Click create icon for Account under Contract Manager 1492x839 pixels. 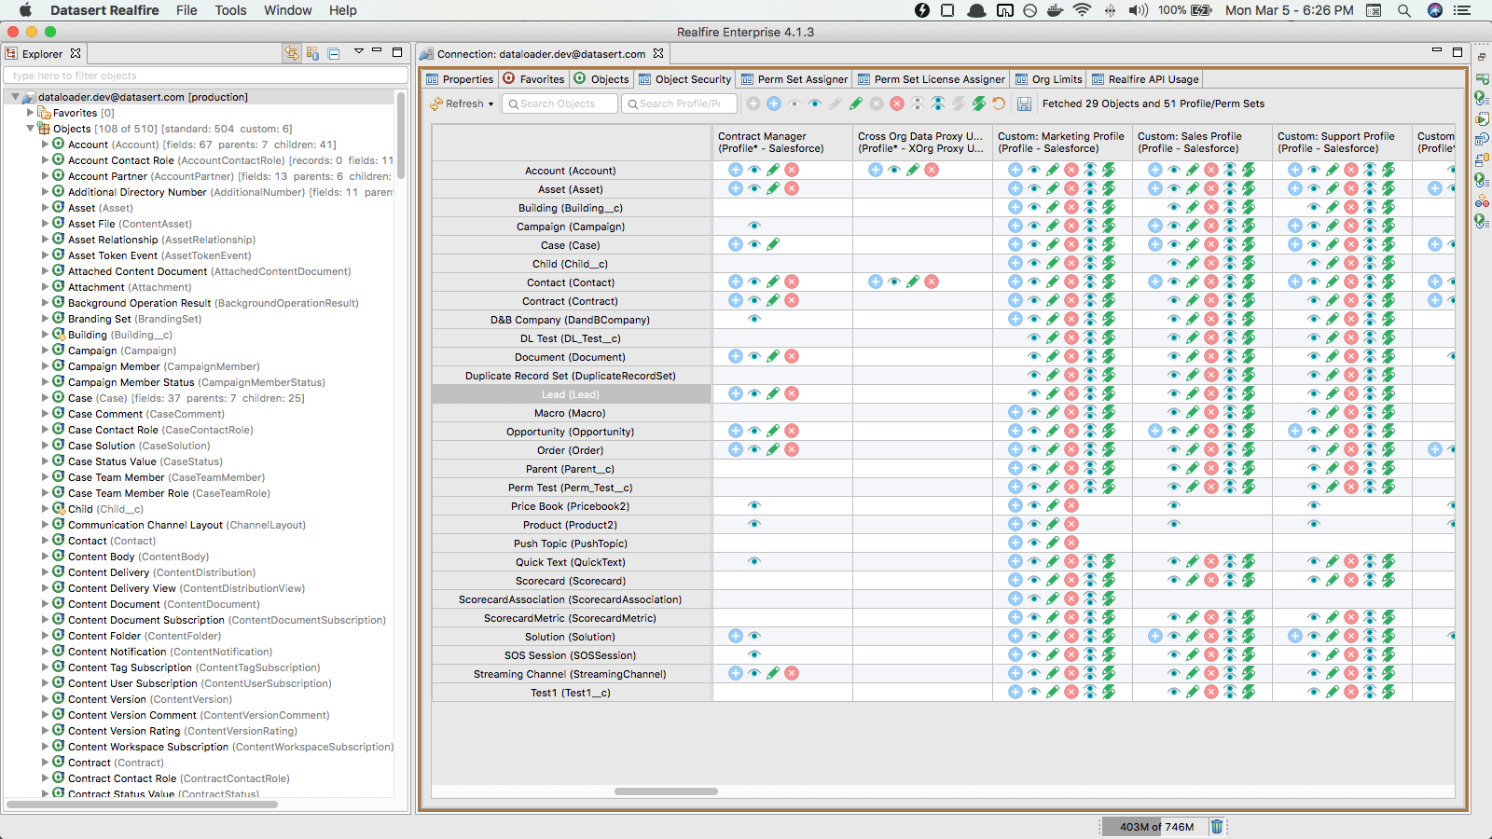coord(736,170)
